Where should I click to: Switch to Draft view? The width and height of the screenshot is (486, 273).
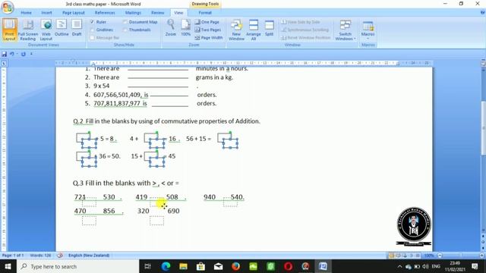click(x=77, y=28)
